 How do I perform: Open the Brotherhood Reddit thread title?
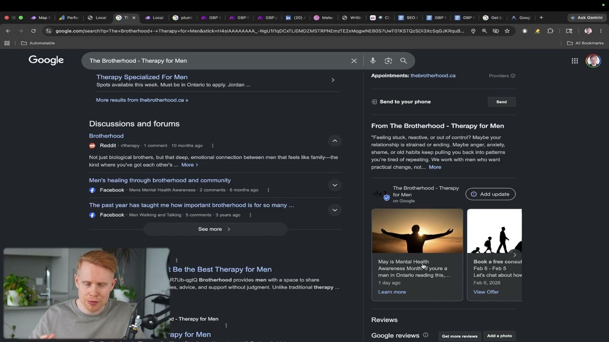[106, 136]
